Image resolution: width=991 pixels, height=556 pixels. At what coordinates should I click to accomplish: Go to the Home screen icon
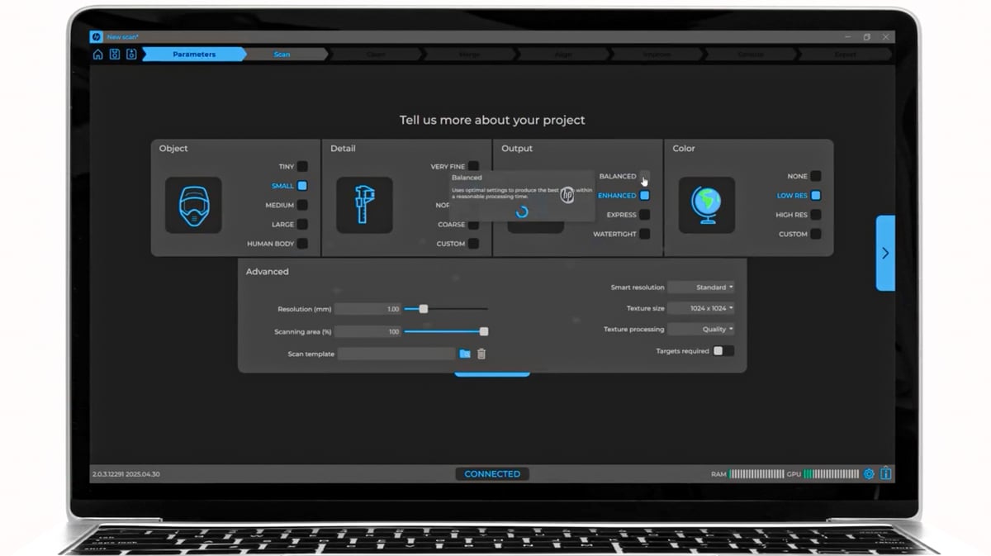point(98,55)
